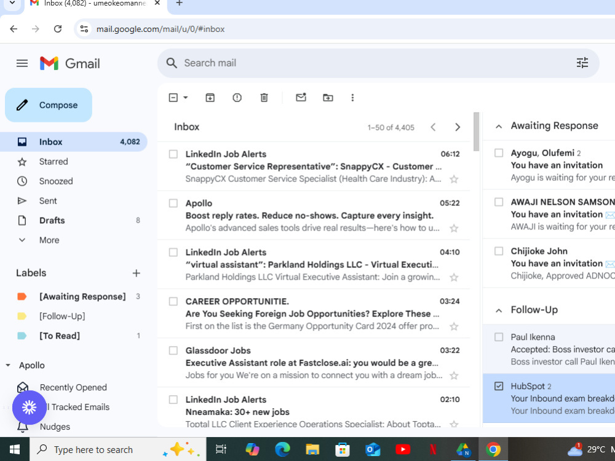This screenshot has width=615, height=461.
Task: Open the Inbox folder
Action: tap(74, 142)
